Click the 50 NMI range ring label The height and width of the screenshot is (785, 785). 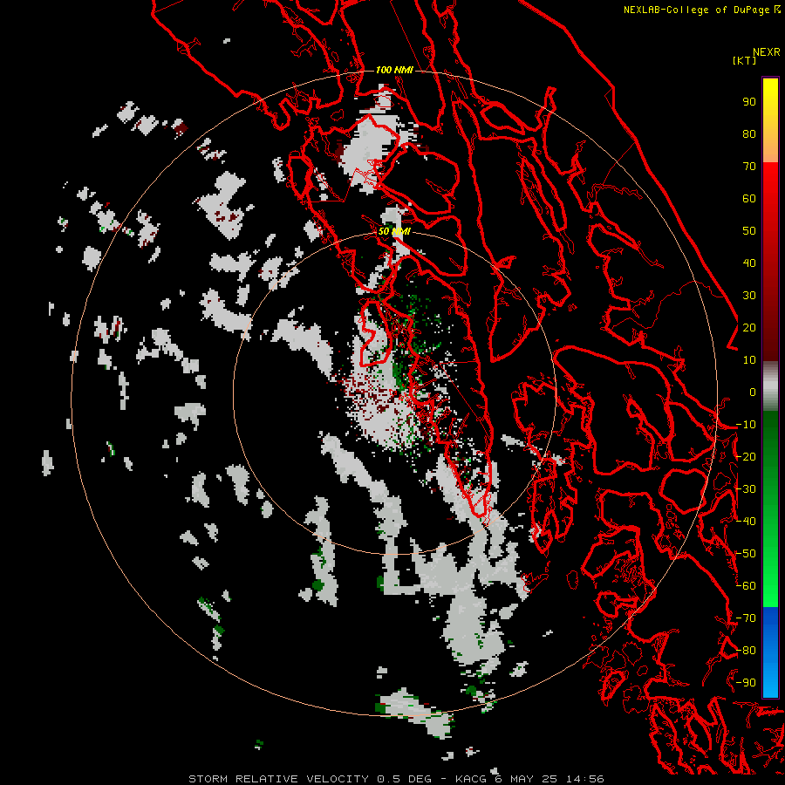tap(394, 231)
